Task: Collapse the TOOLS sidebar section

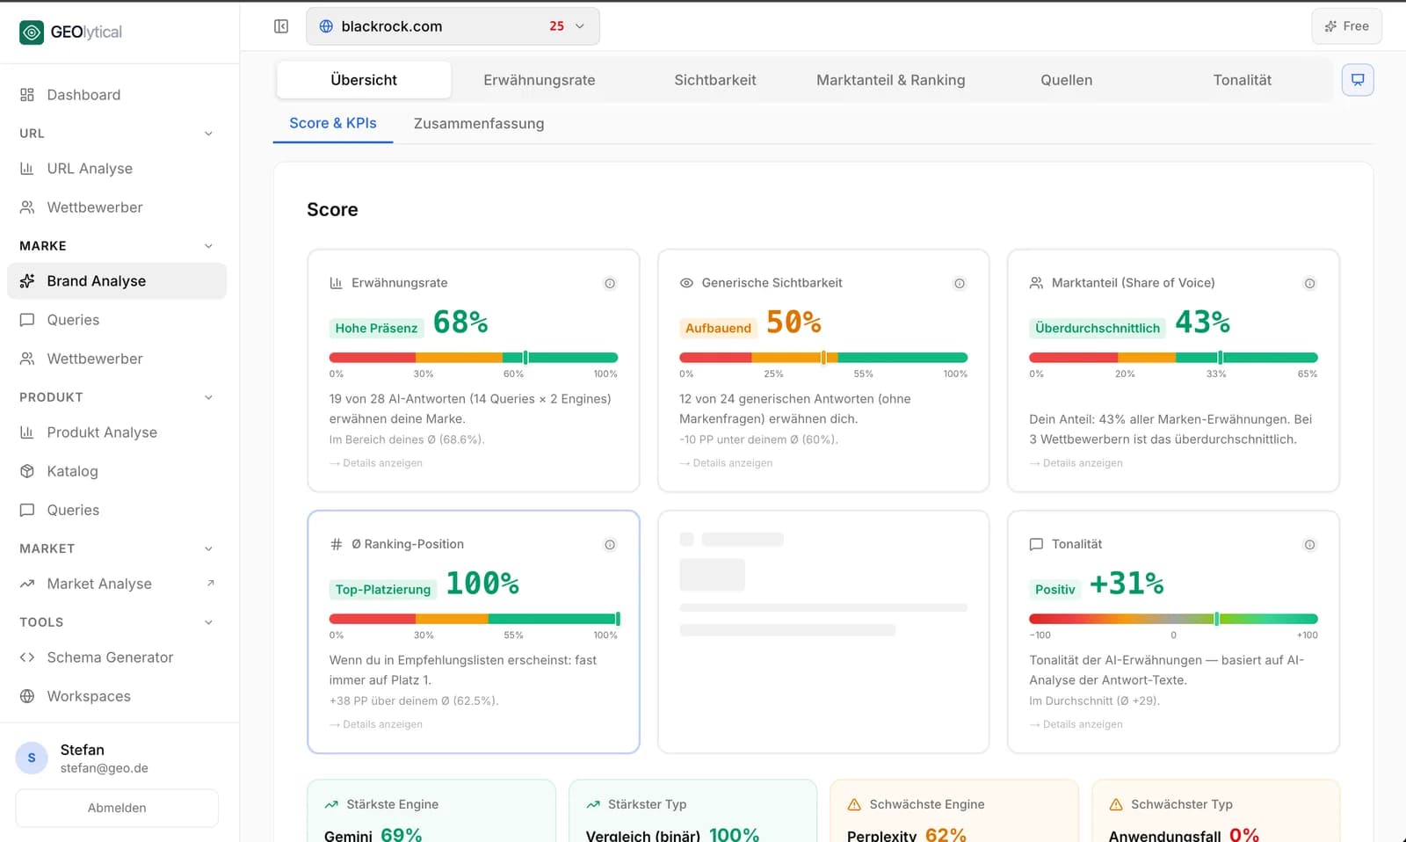Action: [x=208, y=622]
